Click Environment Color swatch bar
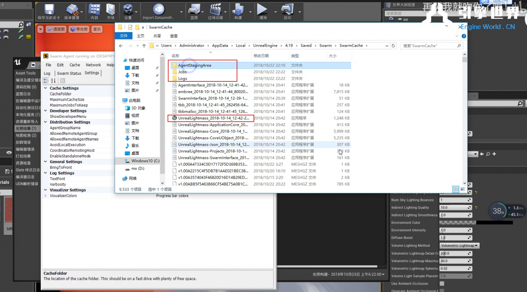Image resolution: width=527 pixels, height=292 pixels. [476, 223]
